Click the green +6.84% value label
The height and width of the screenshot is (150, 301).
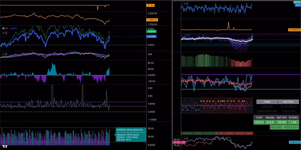[152, 32]
